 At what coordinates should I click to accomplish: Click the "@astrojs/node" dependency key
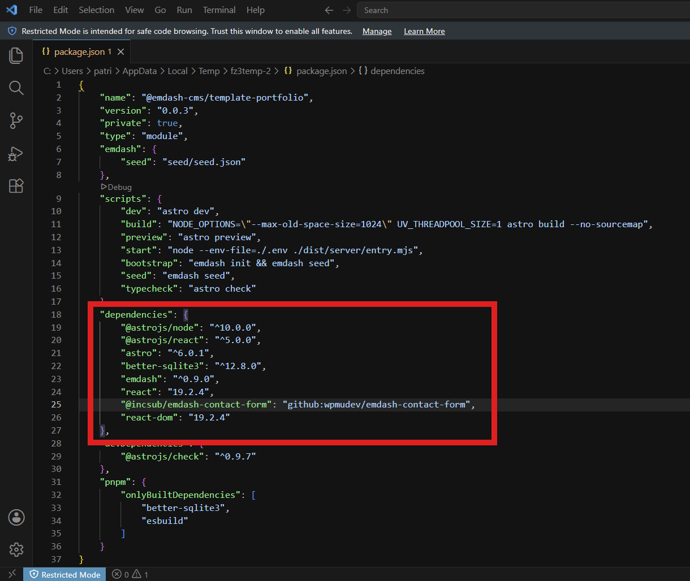coord(159,328)
